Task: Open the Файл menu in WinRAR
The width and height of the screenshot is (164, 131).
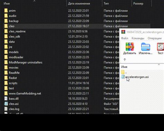Action: tap(125, 38)
